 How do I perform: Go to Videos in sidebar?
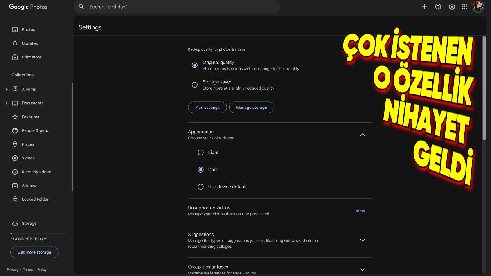pyautogui.click(x=28, y=158)
